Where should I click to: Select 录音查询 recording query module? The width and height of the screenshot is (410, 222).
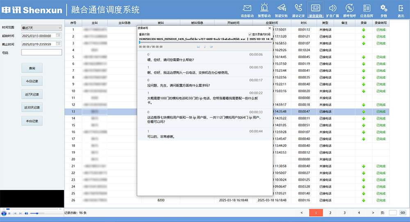click(315, 11)
